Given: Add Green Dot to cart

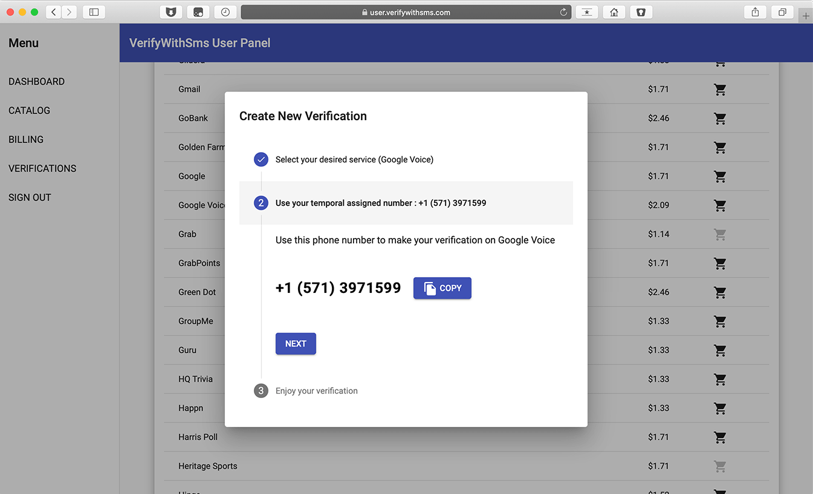Looking at the screenshot, I should pos(720,292).
